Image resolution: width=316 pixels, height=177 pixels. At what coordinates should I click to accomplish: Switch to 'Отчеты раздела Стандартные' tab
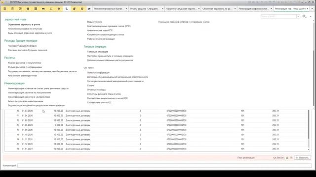coord(144,9)
